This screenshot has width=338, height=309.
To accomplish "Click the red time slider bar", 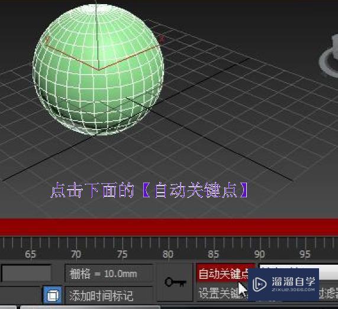I will (x=169, y=227).
